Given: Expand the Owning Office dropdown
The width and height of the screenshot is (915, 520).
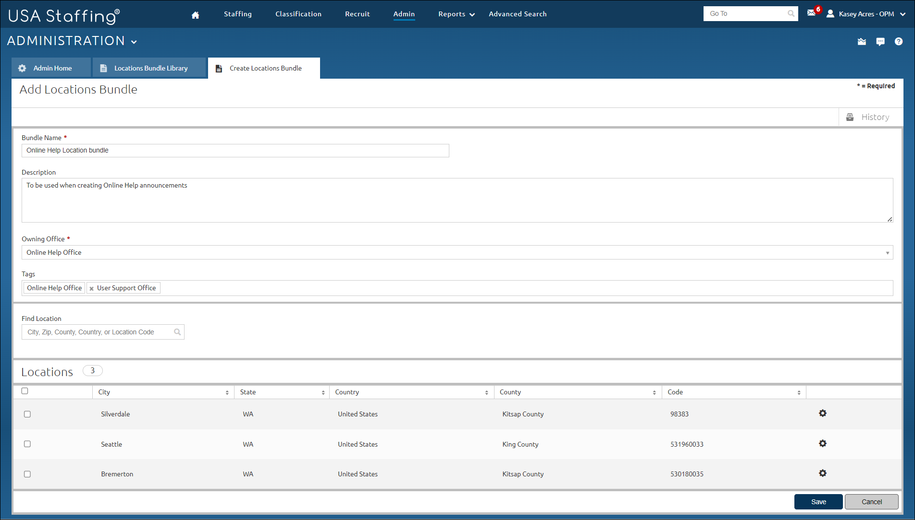Looking at the screenshot, I should pos(887,253).
